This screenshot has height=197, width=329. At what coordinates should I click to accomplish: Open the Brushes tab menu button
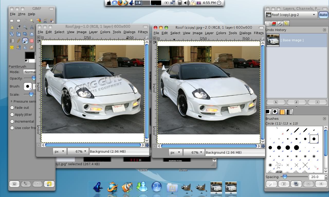pyautogui.click(x=325, y=119)
